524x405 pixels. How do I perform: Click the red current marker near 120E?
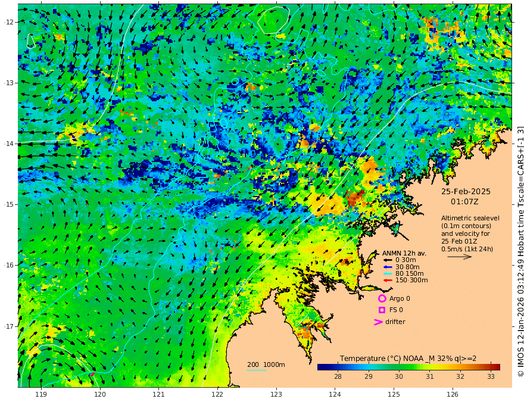click(92, 374)
